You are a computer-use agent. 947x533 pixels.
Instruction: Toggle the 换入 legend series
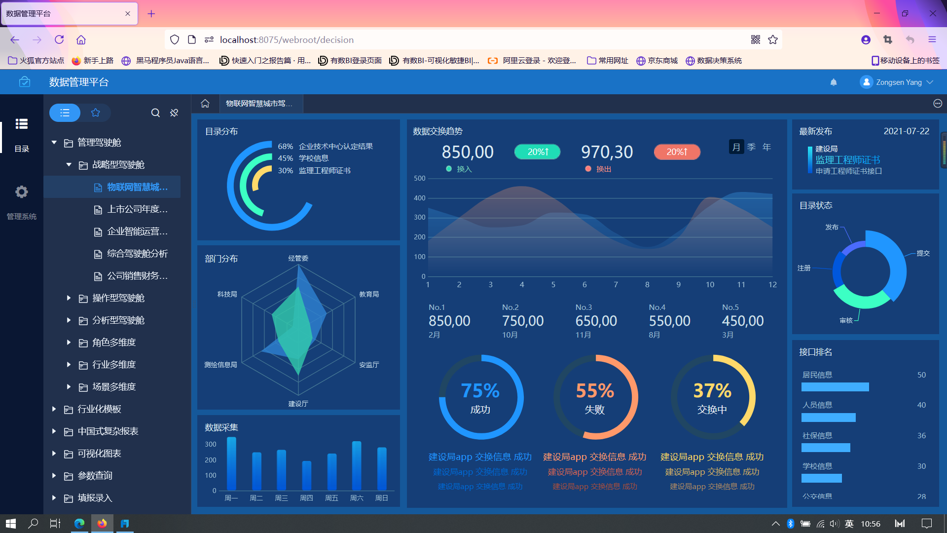[459, 169]
